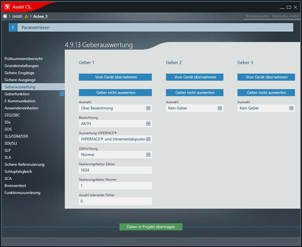
Task: Go to Bremsentest in the sidebar
Action: (x=15, y=186)
